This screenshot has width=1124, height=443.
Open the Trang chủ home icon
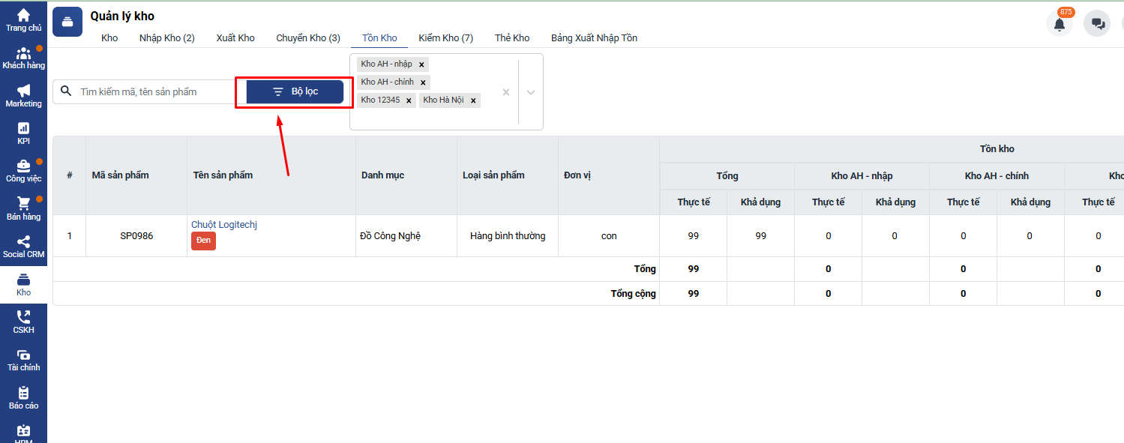[23, 16]
